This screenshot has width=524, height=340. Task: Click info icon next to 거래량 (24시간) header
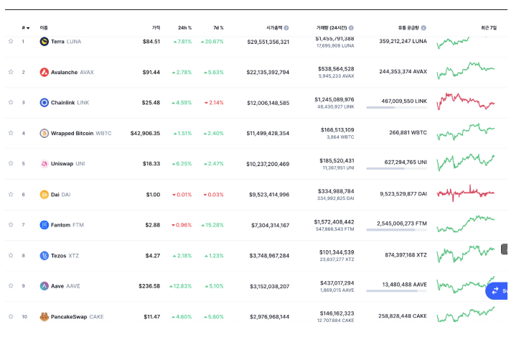point(351,28)
